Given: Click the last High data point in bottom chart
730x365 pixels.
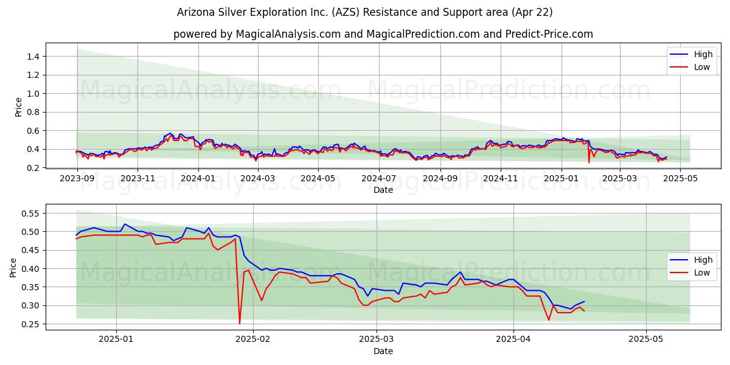Looking at the screenshot, I should [584, 302].
